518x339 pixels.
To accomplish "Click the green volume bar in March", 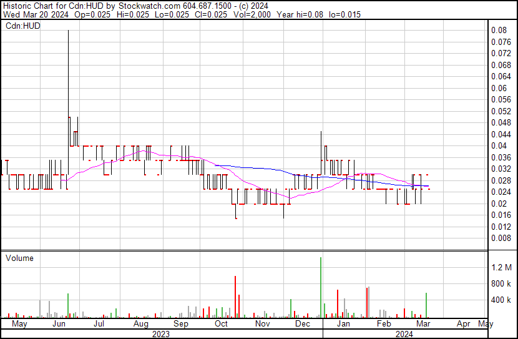I will pyautogui.click(x=426, y=305).
